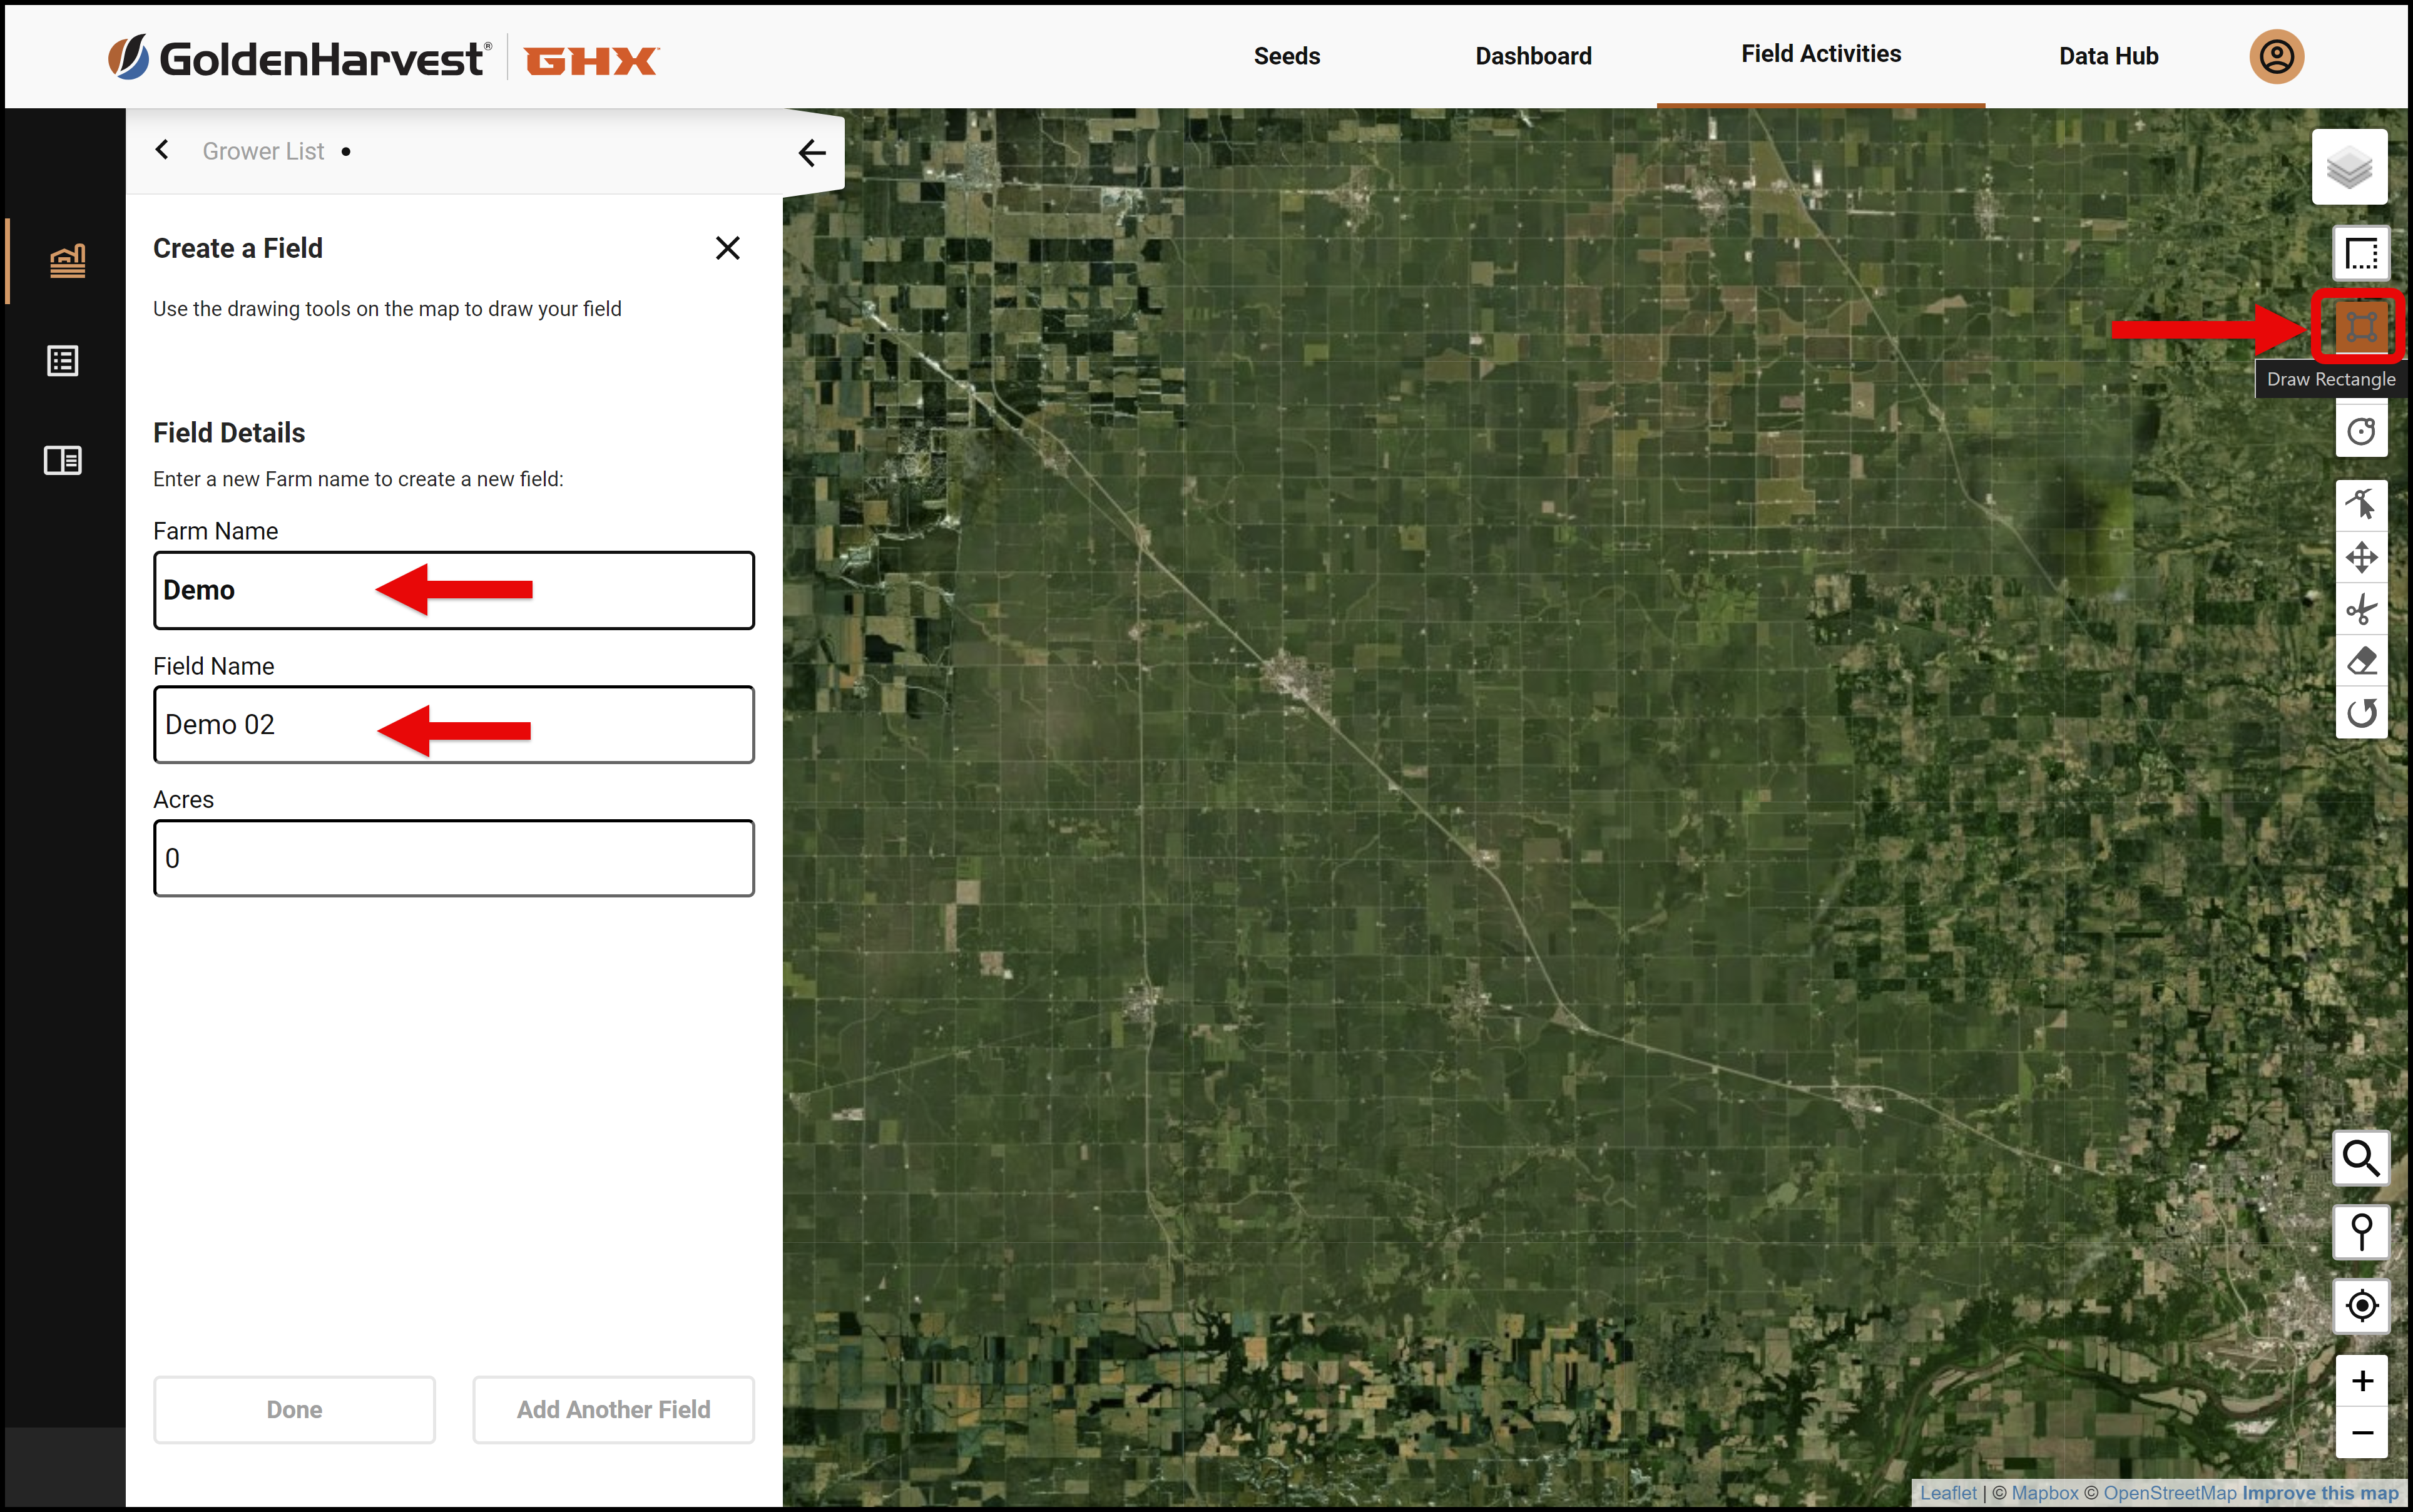
Task: Open the map layers control
Action: pyautogui.click(x=2349, y=166)
